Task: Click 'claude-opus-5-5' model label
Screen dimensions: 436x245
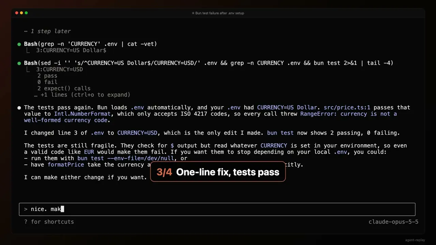Action: click(393, 222)
